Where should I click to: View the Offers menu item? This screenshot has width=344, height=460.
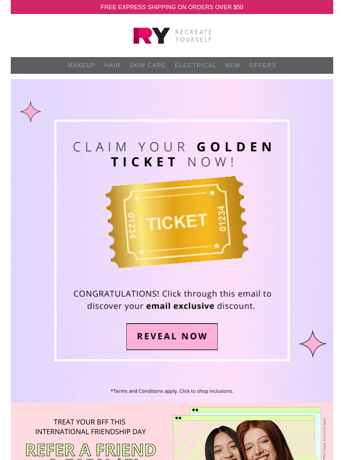pos(262,65)
